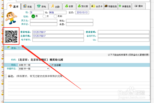Expand the 学籍所在 dropdown
This screenshot has width=154, height=103.
34,69
